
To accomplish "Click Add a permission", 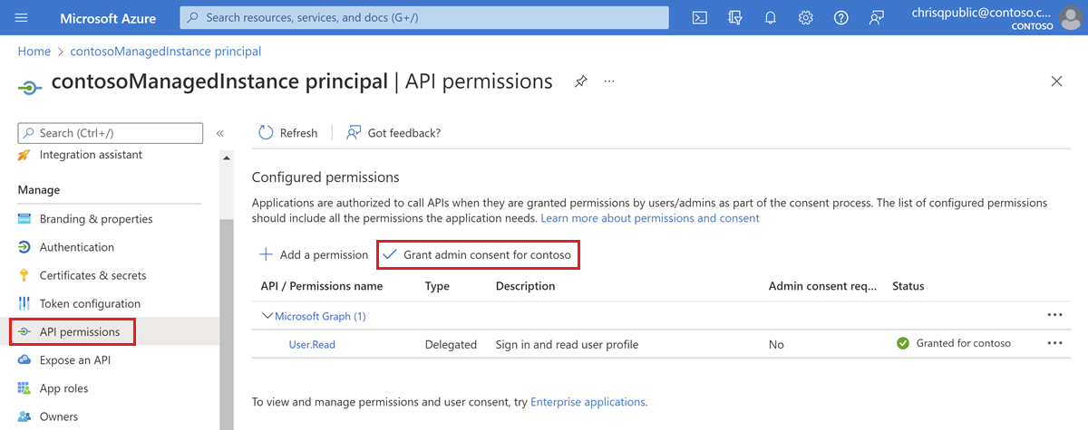I will (x=314, y=254).
